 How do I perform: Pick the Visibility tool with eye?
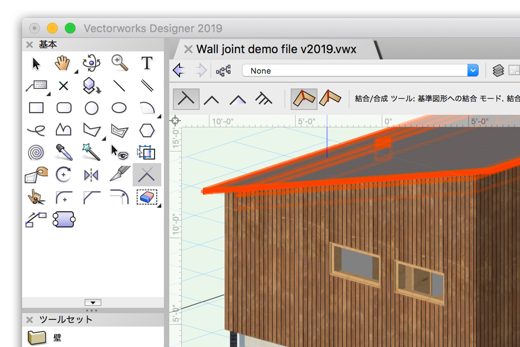tap(120, 151)
